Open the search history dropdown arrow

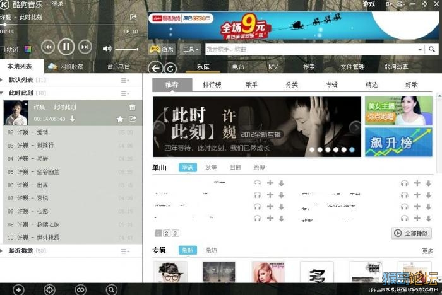420,50
